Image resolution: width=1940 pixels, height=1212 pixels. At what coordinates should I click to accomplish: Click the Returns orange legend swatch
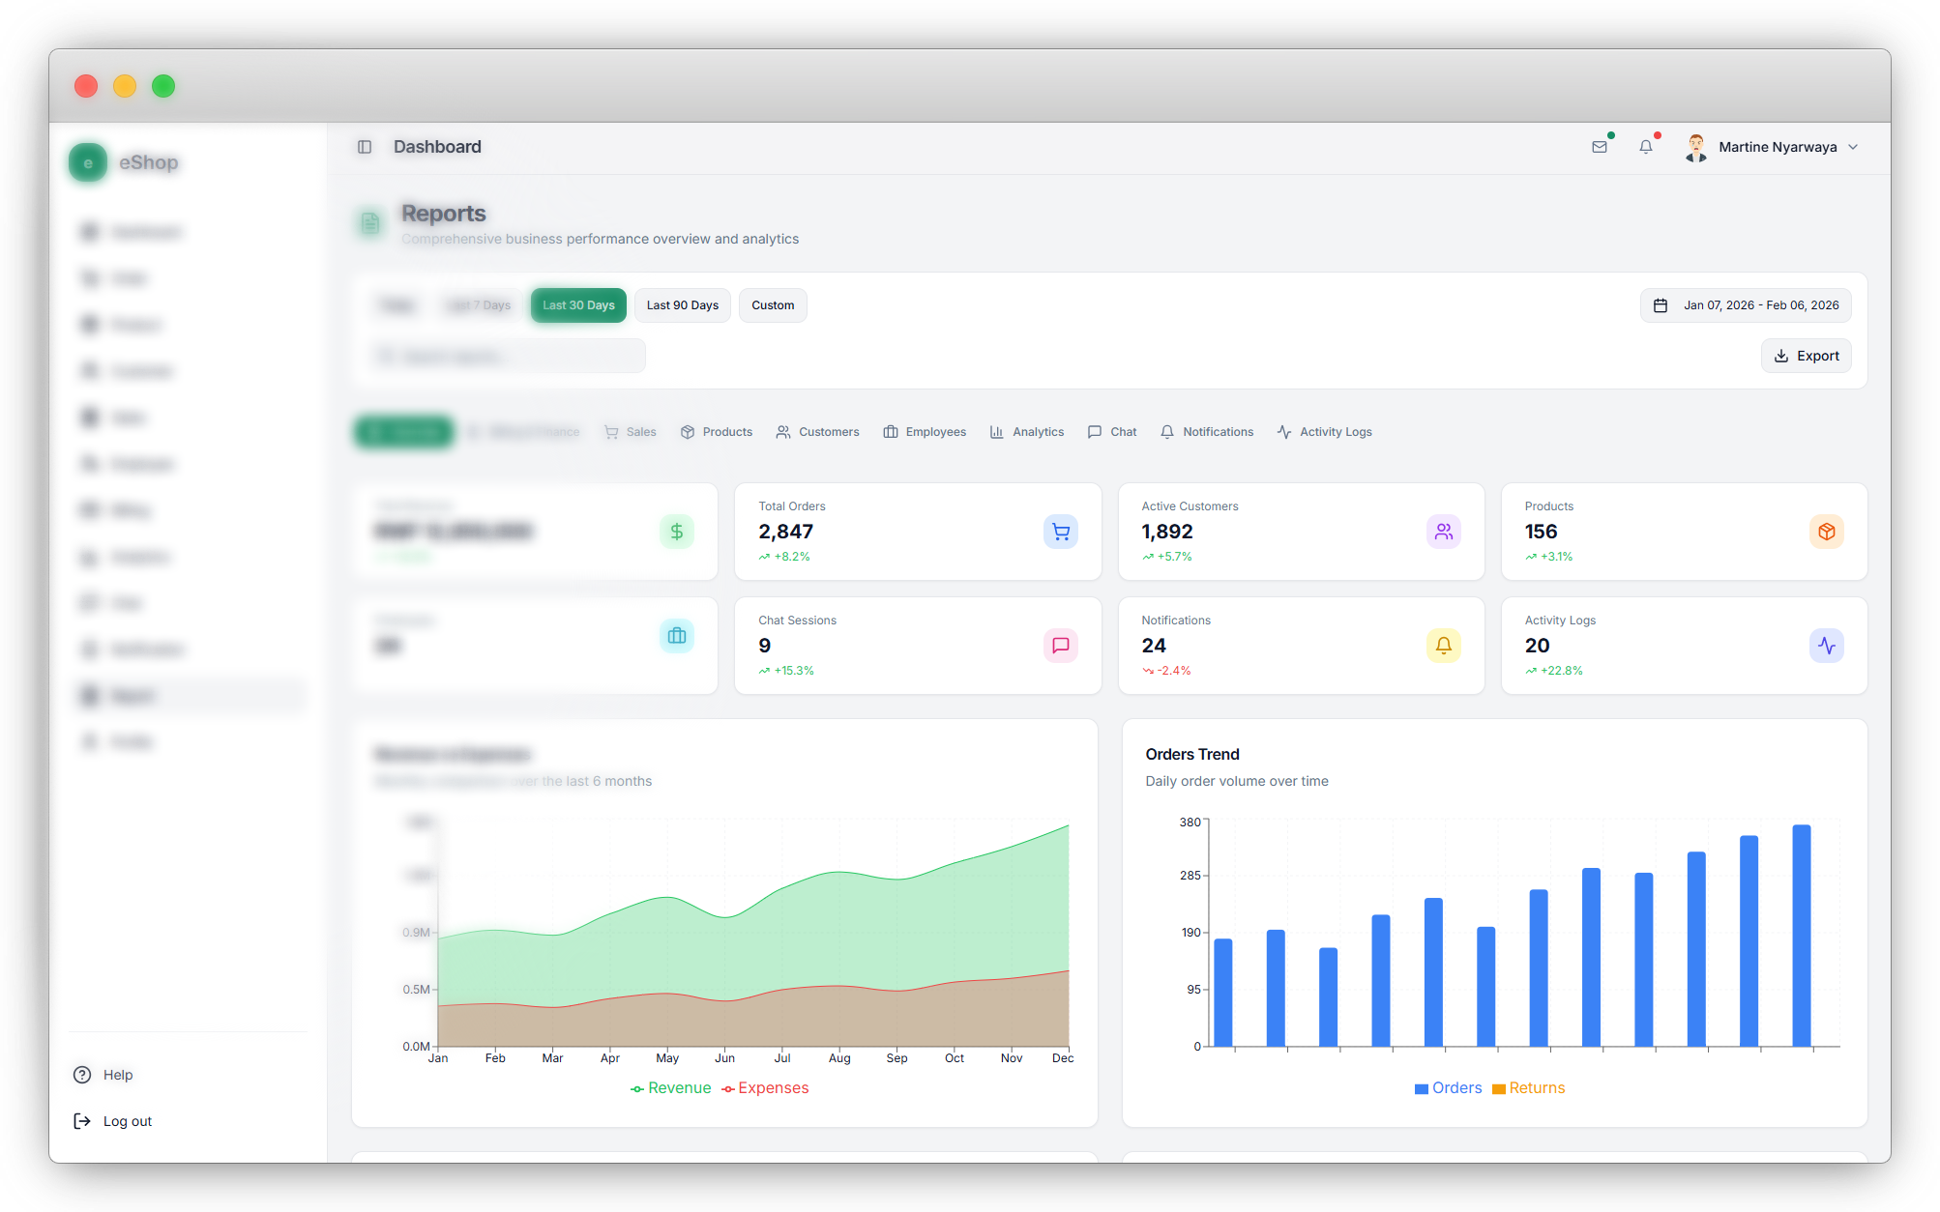pos(1499,1089)
